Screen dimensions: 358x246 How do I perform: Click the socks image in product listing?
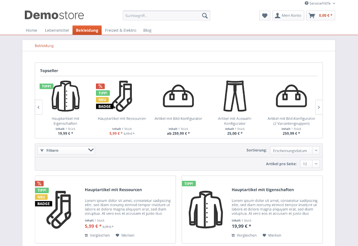(x=59, y=209)
